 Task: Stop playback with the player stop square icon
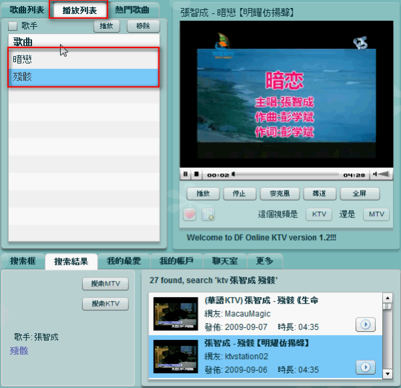point(196,175)
